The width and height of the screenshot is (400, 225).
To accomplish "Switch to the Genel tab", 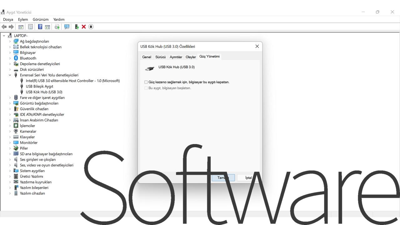I will pos(147,57).
